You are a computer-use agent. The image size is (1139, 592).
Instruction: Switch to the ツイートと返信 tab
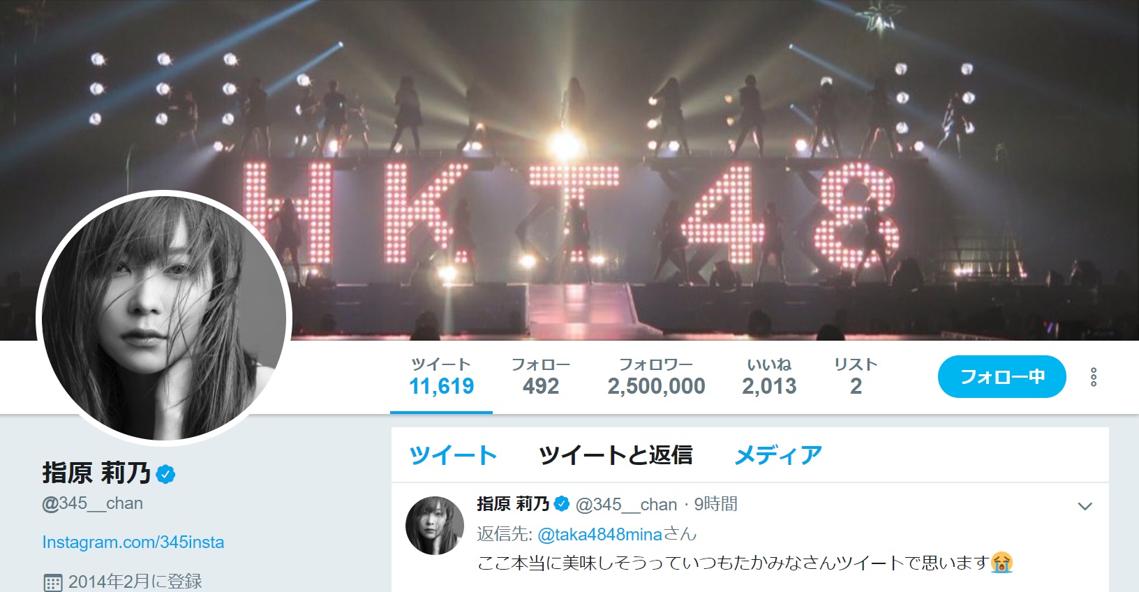point(616,454)
